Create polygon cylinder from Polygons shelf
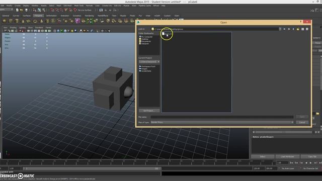Screen dimensions: 322x181 click(x=17, y=21)
